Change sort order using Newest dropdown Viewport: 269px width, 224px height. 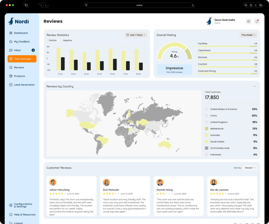[250, 168]
